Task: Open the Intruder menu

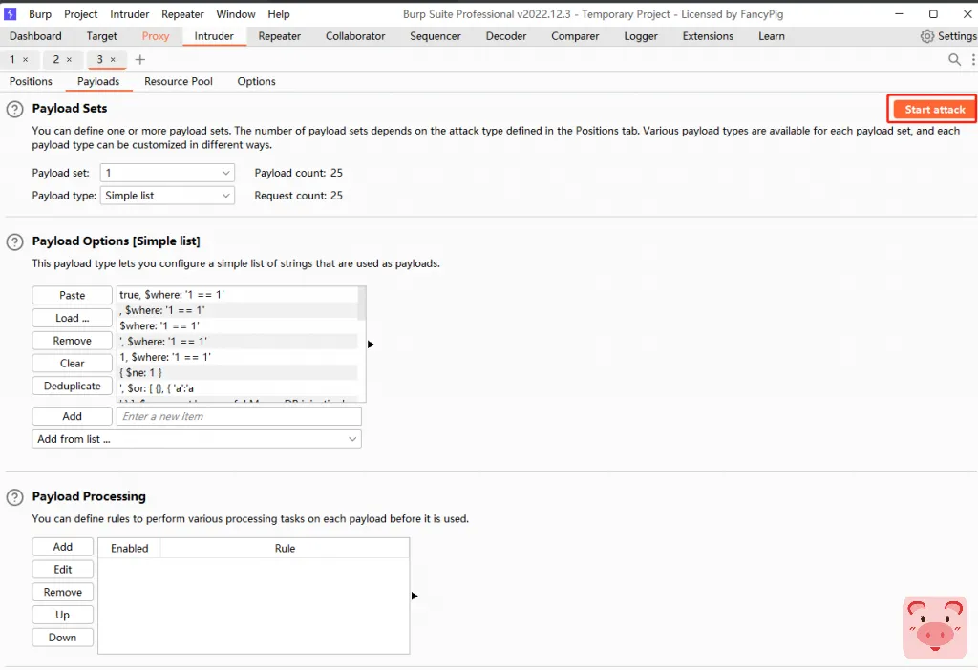Action: tap(129, 13)
